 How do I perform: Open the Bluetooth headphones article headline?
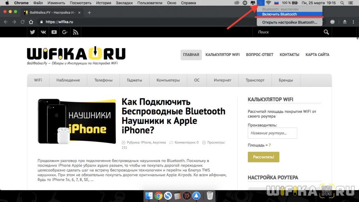point(173,116)
